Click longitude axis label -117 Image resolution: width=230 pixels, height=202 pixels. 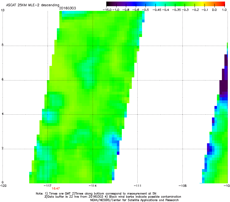click(48, 186)
